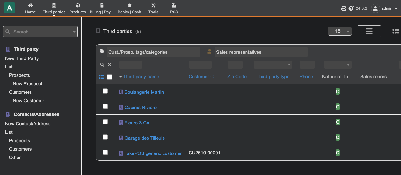Open the POS menu
This screenshot has height=175, width=401.
174,8
